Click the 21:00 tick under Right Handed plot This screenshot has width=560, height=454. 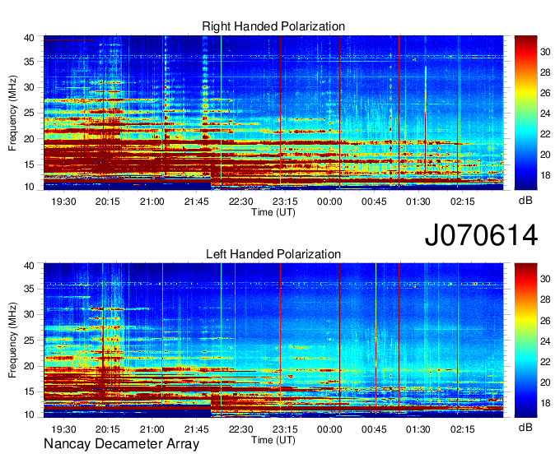coord(152,202)
